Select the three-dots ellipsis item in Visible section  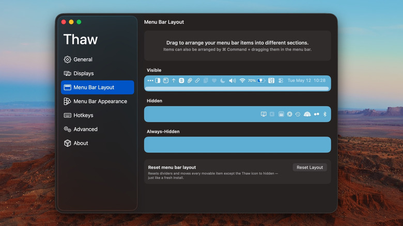tap(150, 80)
